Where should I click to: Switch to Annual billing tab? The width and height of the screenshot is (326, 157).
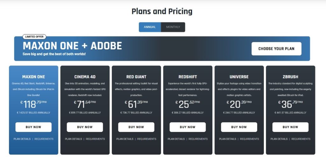tap(150, 27)
